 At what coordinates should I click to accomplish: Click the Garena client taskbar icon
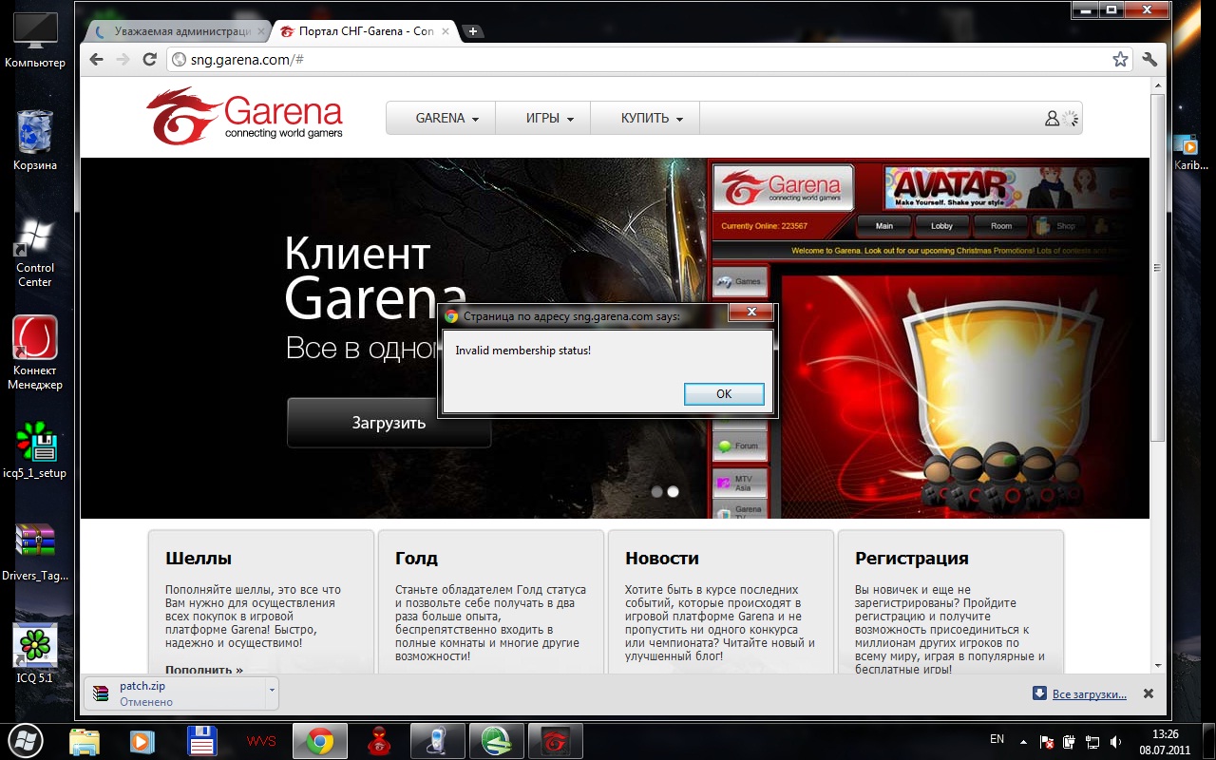(555, 741)
